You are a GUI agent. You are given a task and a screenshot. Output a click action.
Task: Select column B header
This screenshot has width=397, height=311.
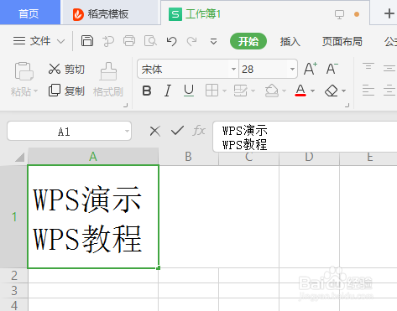(x=188, y=157)
